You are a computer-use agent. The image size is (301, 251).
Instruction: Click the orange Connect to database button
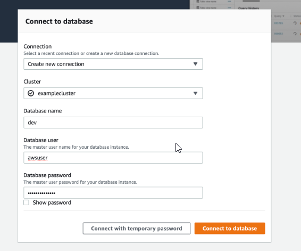click(230, 228)
